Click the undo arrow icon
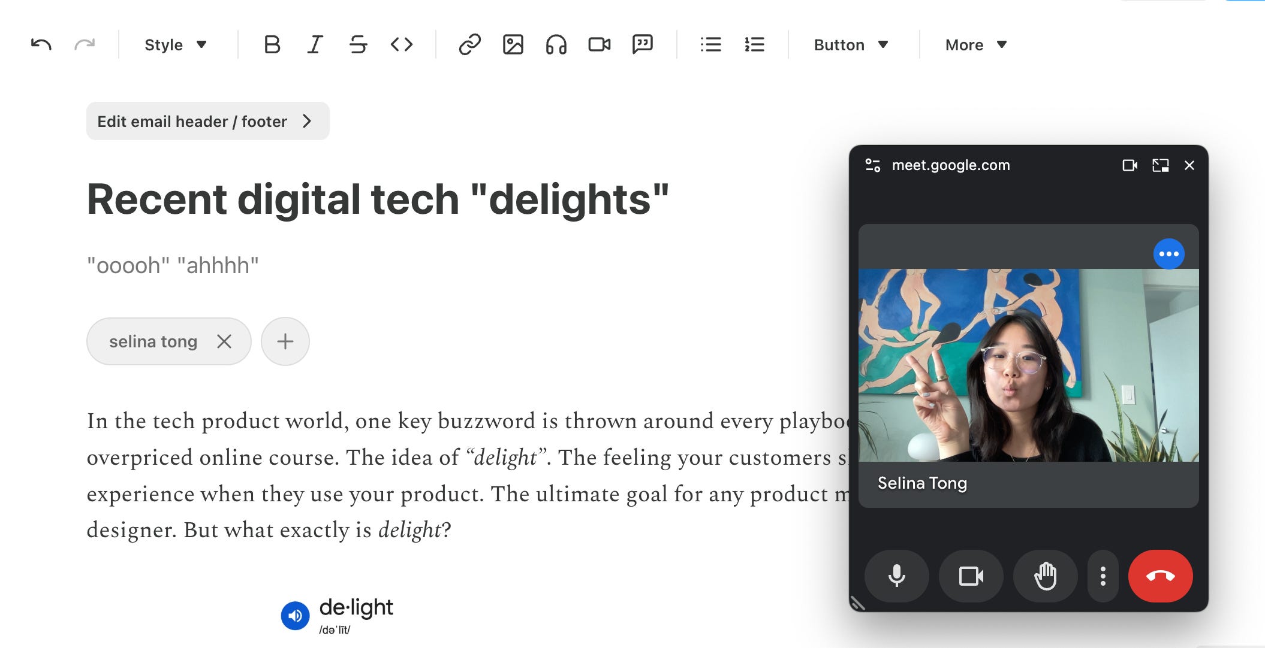 pyautogui.click(x=41, y=45)
